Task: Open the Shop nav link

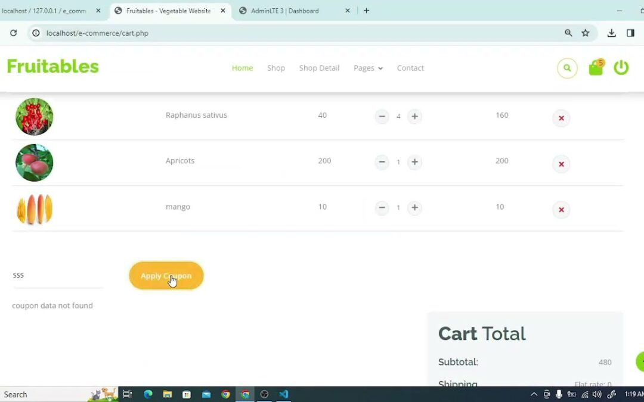Action: [276, 68]
